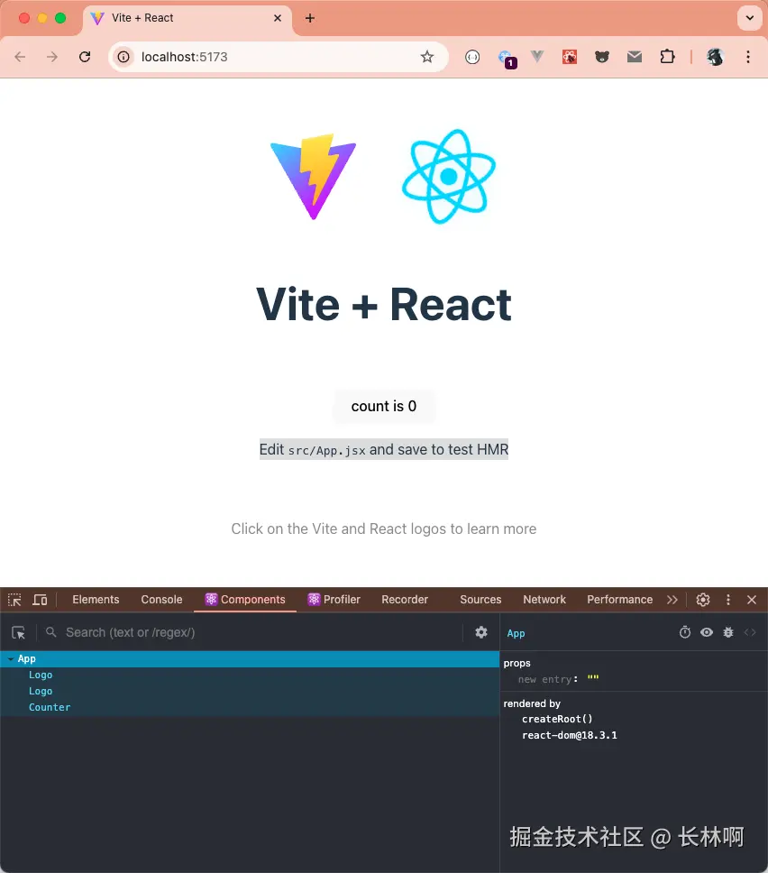Open the Performance tab
768x873 pixels.
619,600
